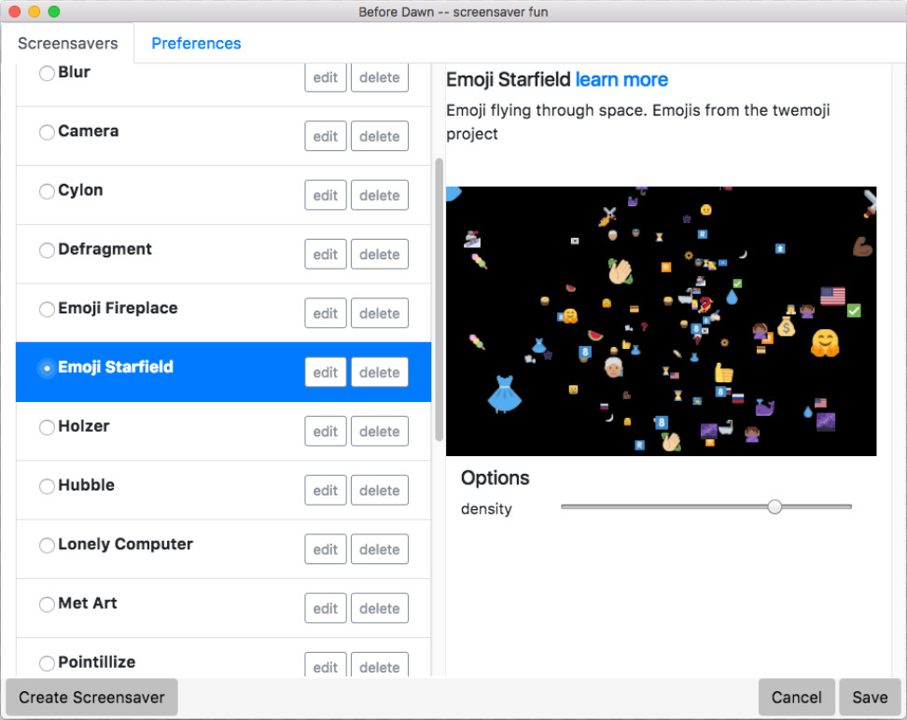The image size is (907, 720).
Task: Select Emoji Fireplace radio button
Action: (x=47, y=310)
